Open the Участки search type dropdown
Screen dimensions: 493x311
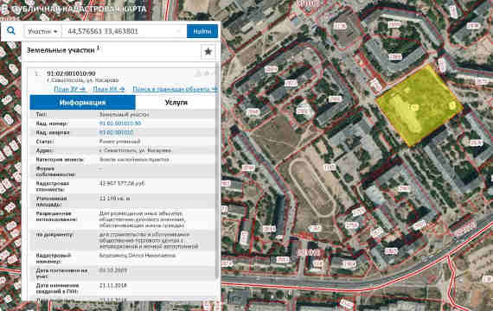[42, 31]
